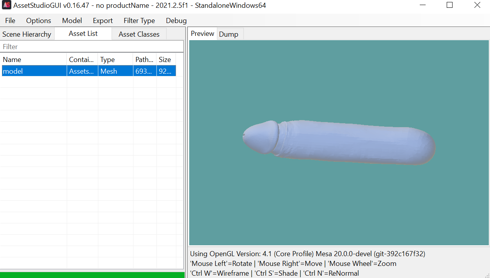This screenshot has height=278, width=490.
Task: Click the green progress bar
Action: point(92,275)
